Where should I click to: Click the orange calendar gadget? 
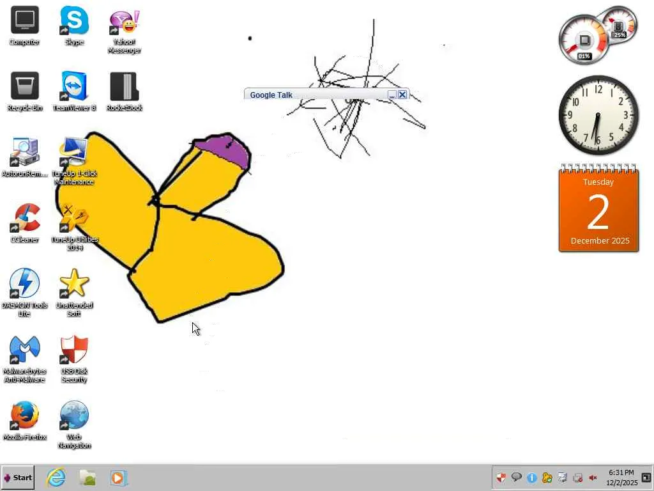[x=598, y=208]
